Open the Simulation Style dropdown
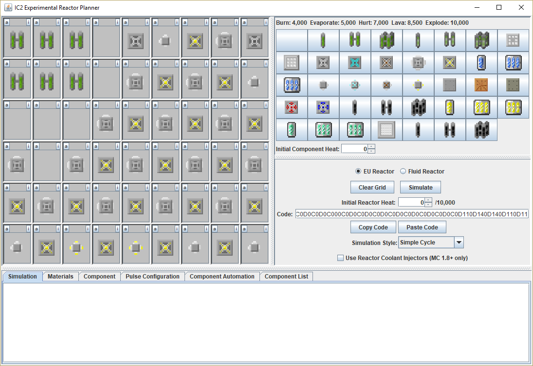533x366 pixels. [459, 243]
